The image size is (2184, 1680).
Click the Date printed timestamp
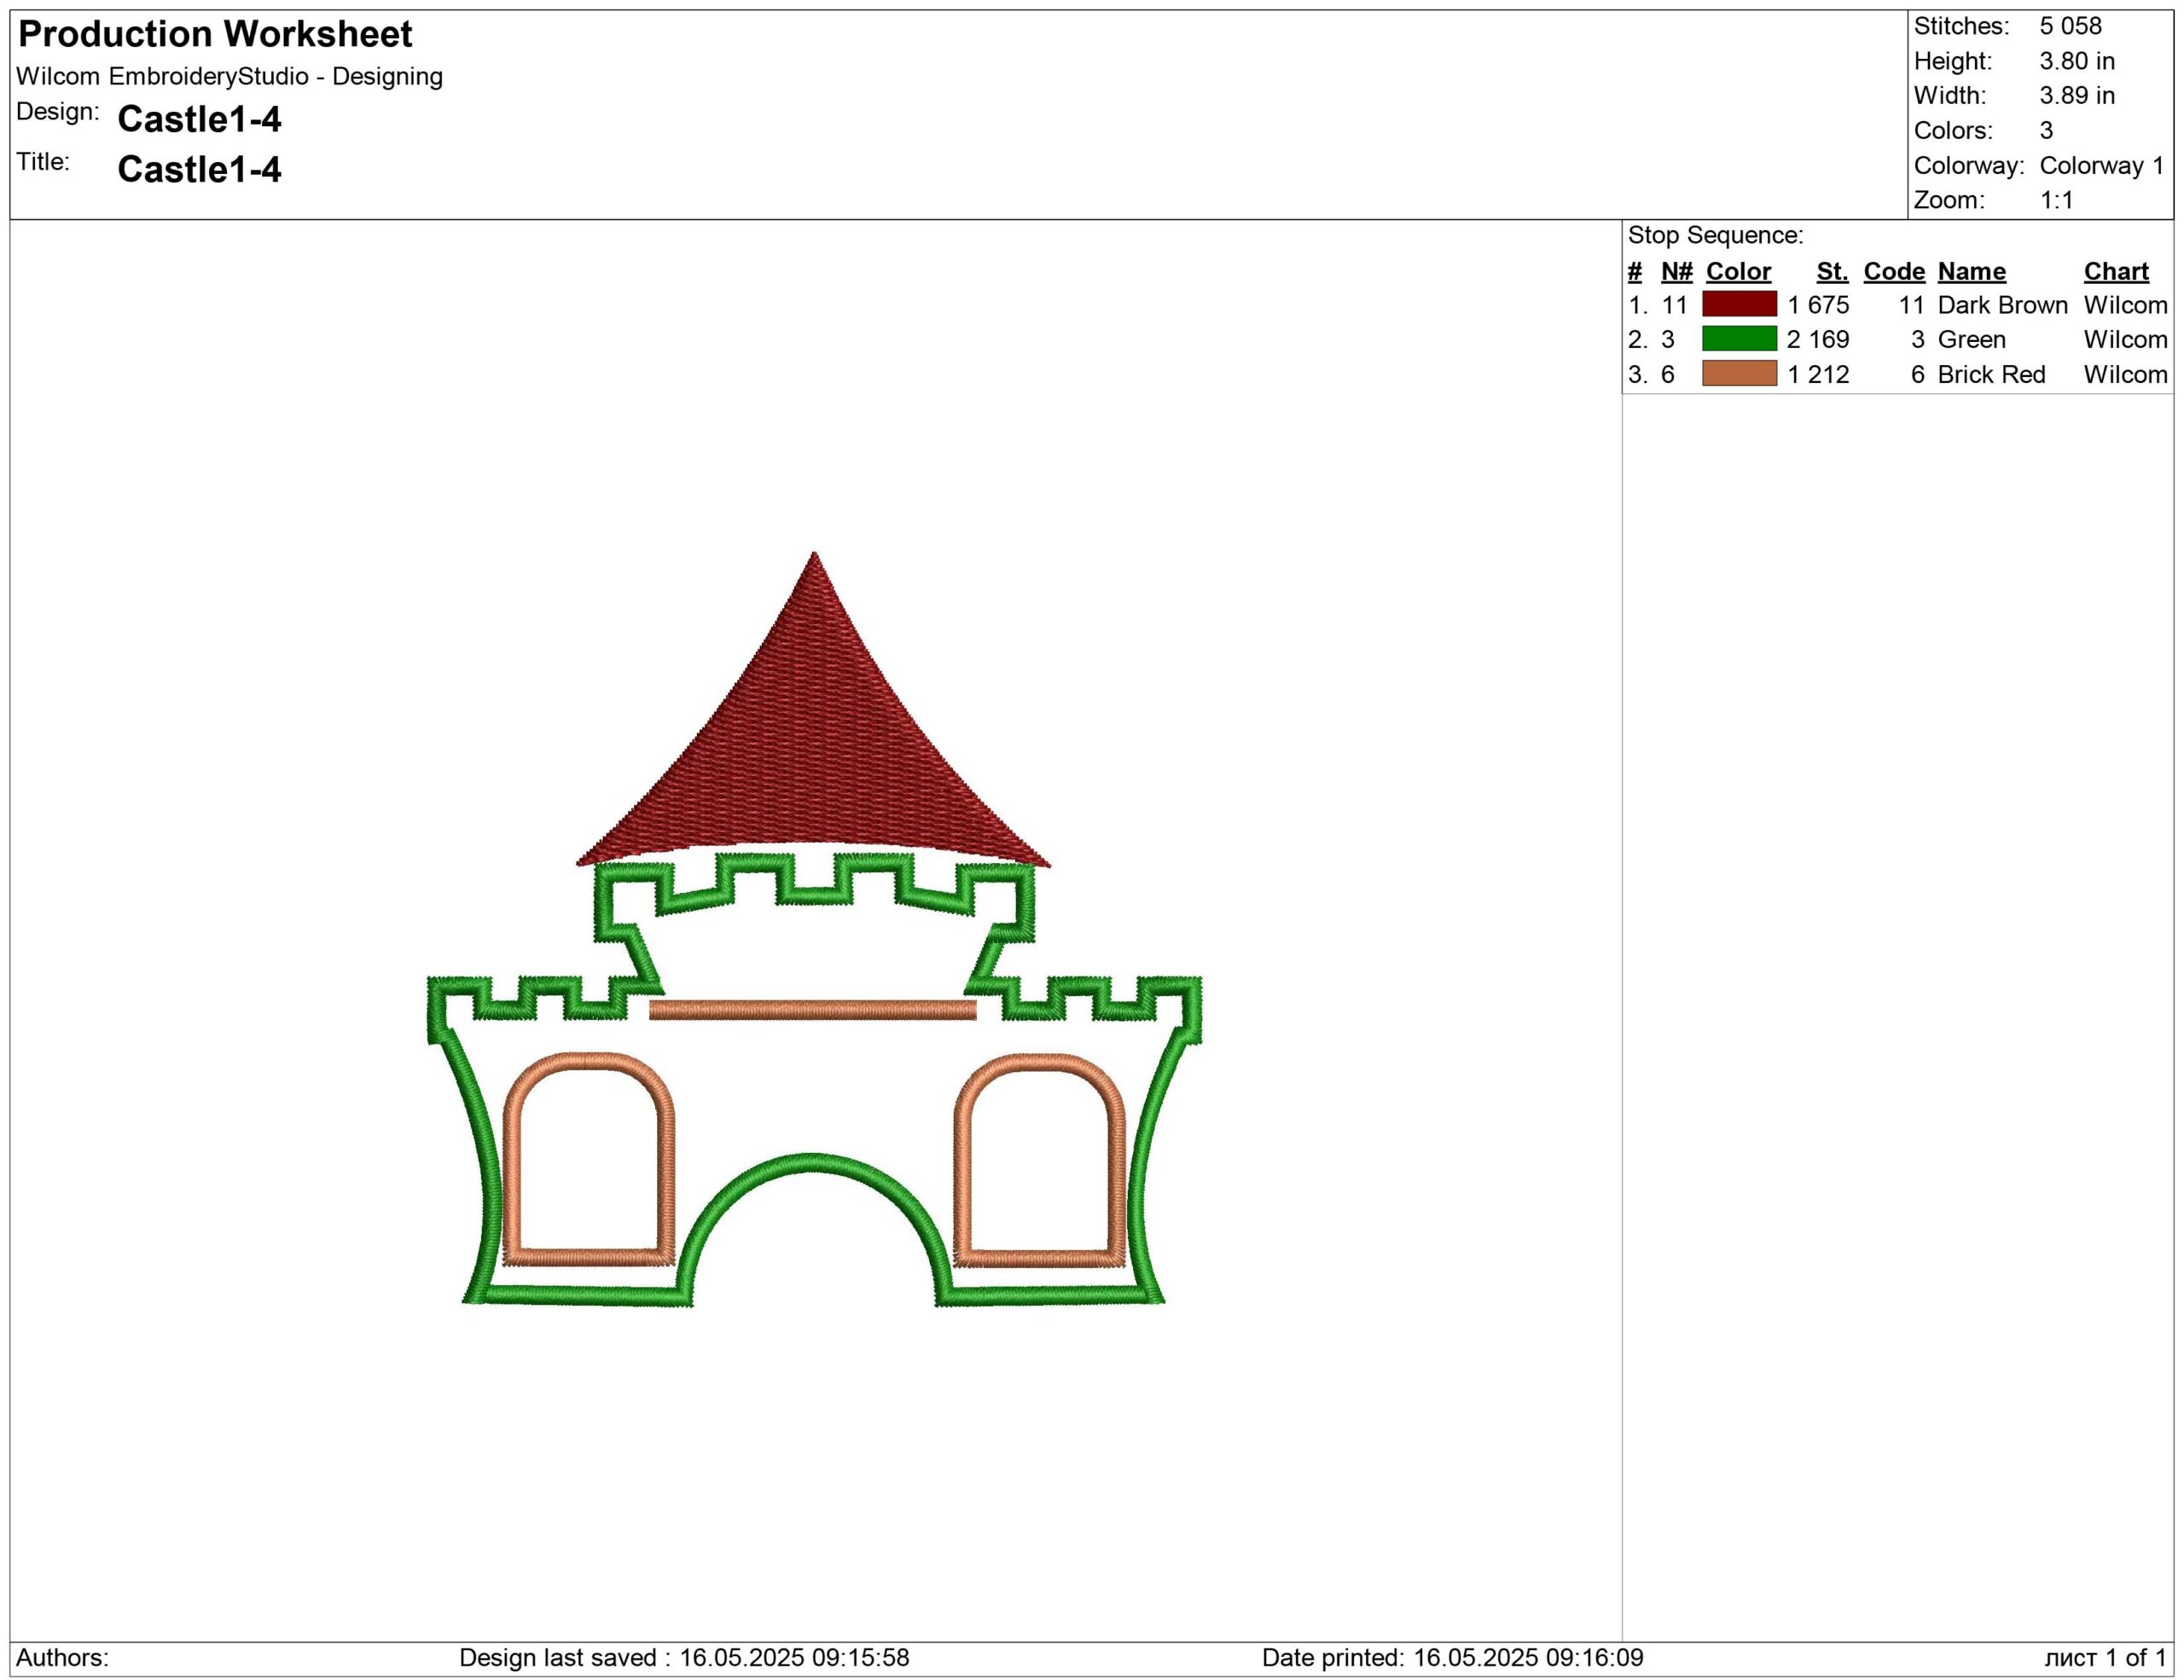1452,1657
